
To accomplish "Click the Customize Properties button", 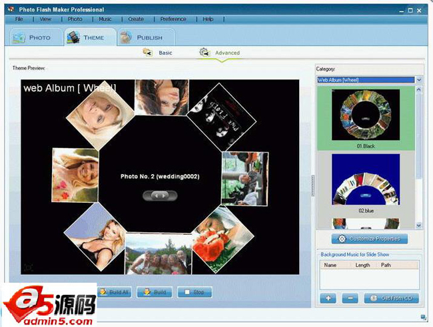I will pos(370,238).
